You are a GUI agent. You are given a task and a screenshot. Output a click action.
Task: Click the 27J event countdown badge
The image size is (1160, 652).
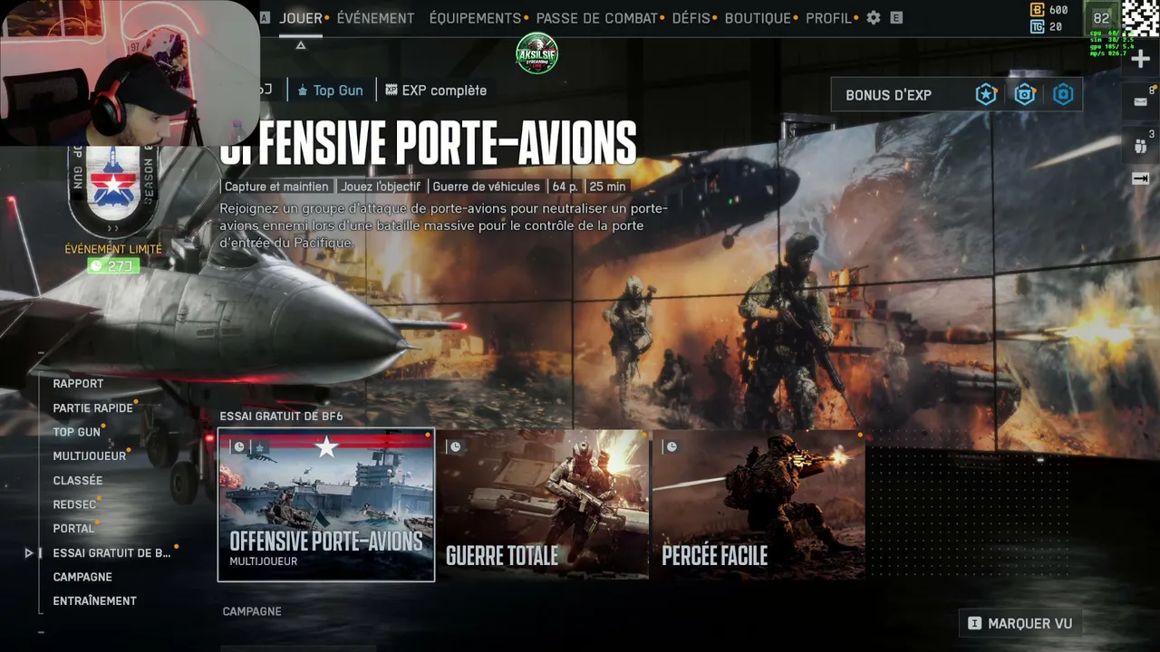point(113,265)
